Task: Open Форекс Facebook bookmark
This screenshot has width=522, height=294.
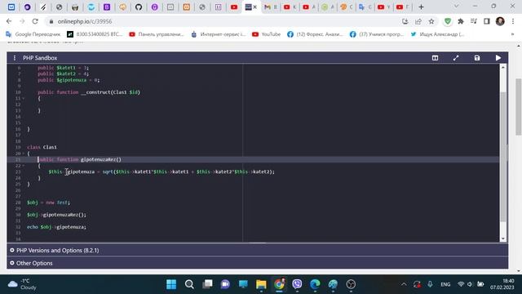Action: pyautogui.click(x=315, y=34)
